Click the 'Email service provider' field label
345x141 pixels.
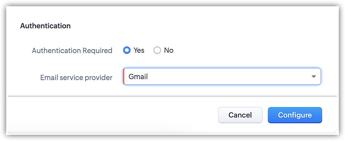tap(76, 77)
